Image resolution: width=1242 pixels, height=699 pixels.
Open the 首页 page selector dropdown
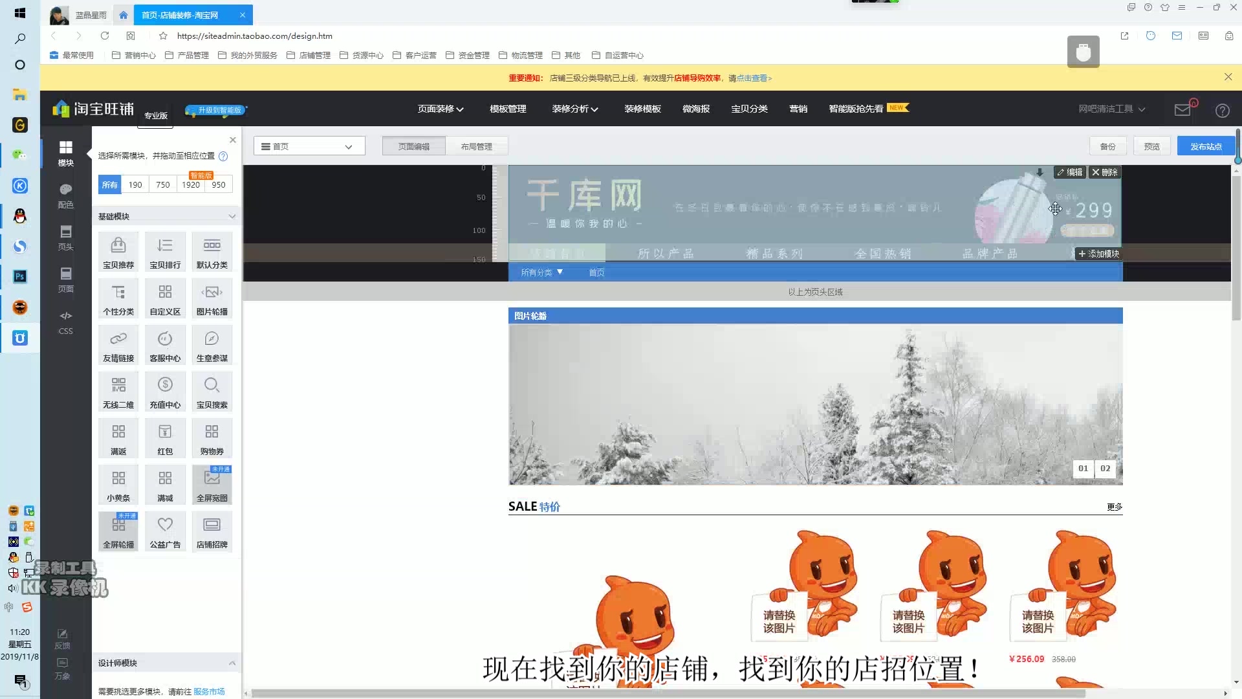[x=309, y=146]
